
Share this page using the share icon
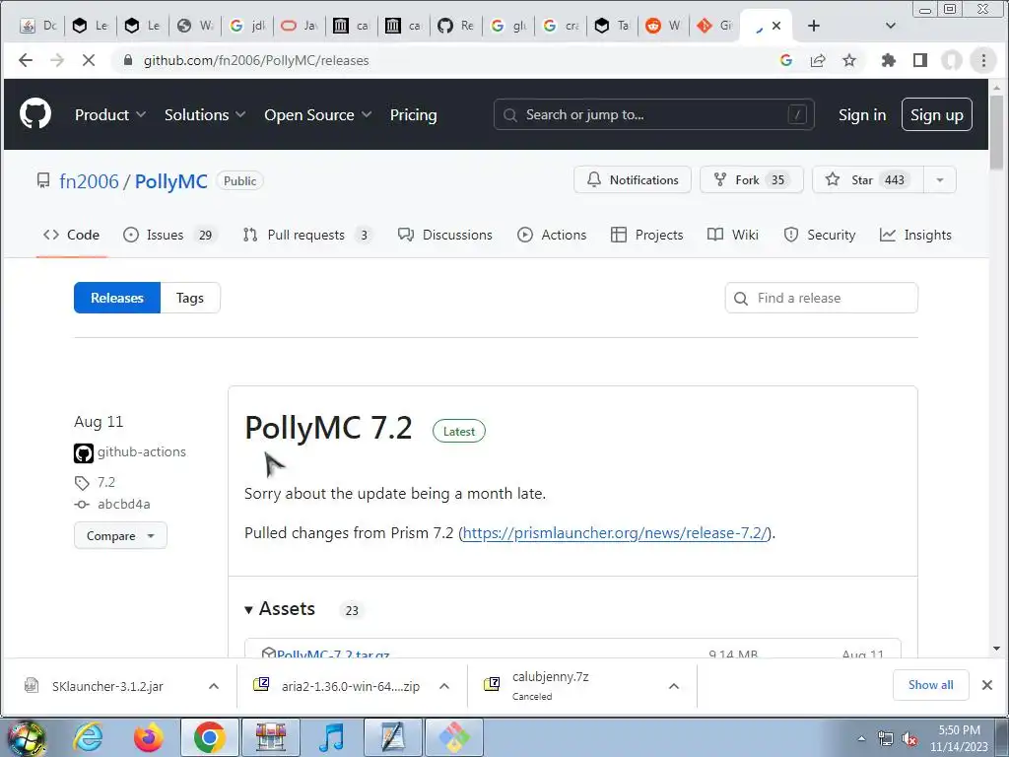point(818,60)
